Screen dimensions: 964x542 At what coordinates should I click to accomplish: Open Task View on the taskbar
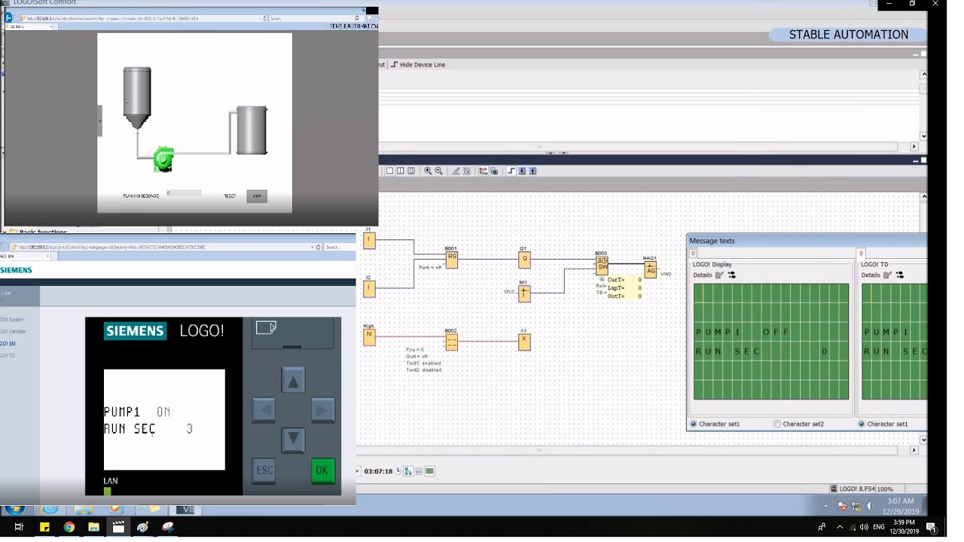[x=20, y=528]
